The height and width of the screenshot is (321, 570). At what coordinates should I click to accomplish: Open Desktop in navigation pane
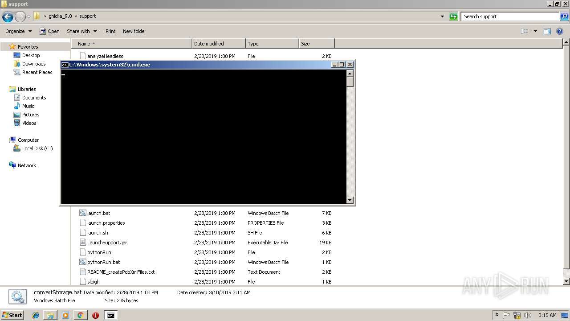(31, 55)
